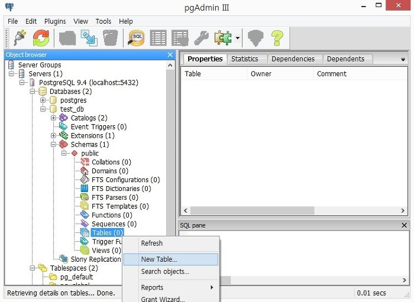The image size is (414, 302).
Task: Click the Databases cylinder stack icon
Action: pos(43,91)
